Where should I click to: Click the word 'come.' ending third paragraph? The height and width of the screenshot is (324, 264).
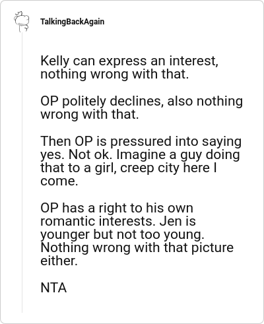tap(59, 181)
